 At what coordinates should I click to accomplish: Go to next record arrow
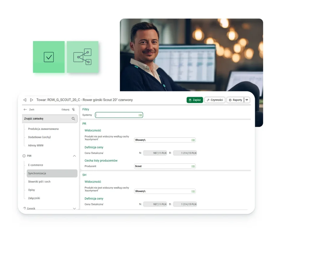pyautogui.click(x=31, y=100)
